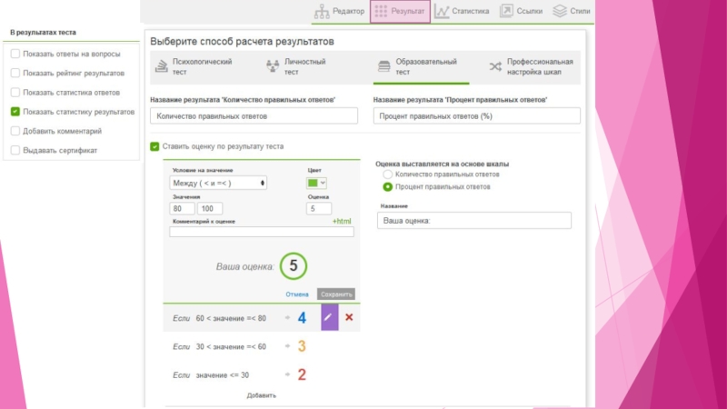Click the Отмена link
Screen dimensions: 727x409
point(297,294)
